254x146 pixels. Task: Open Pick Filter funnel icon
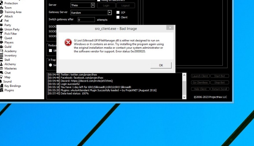pyautogui.click(x=1, y=34)
